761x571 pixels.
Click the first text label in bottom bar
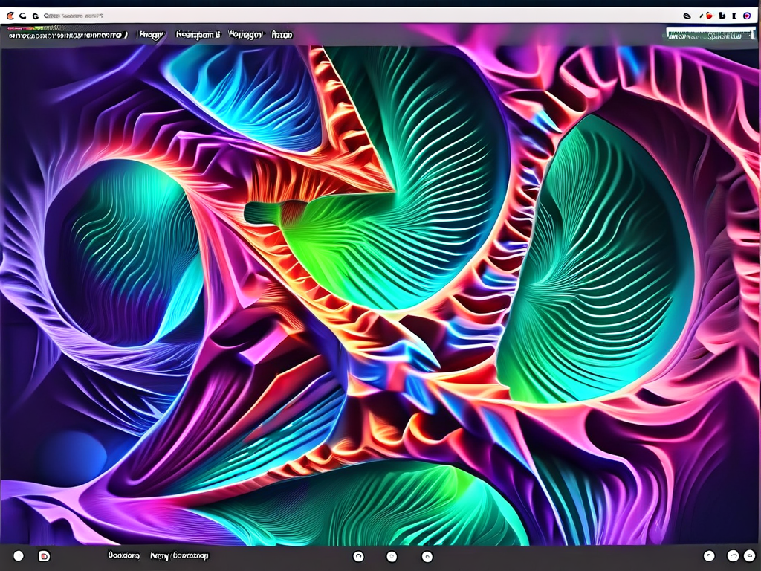[x=123, y=555]
